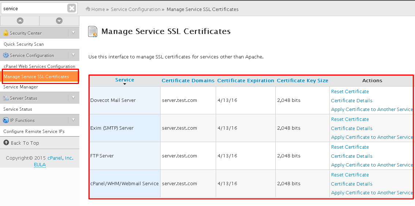Open Quick Security Scan in the sidebar

click(x=23, y=44)
